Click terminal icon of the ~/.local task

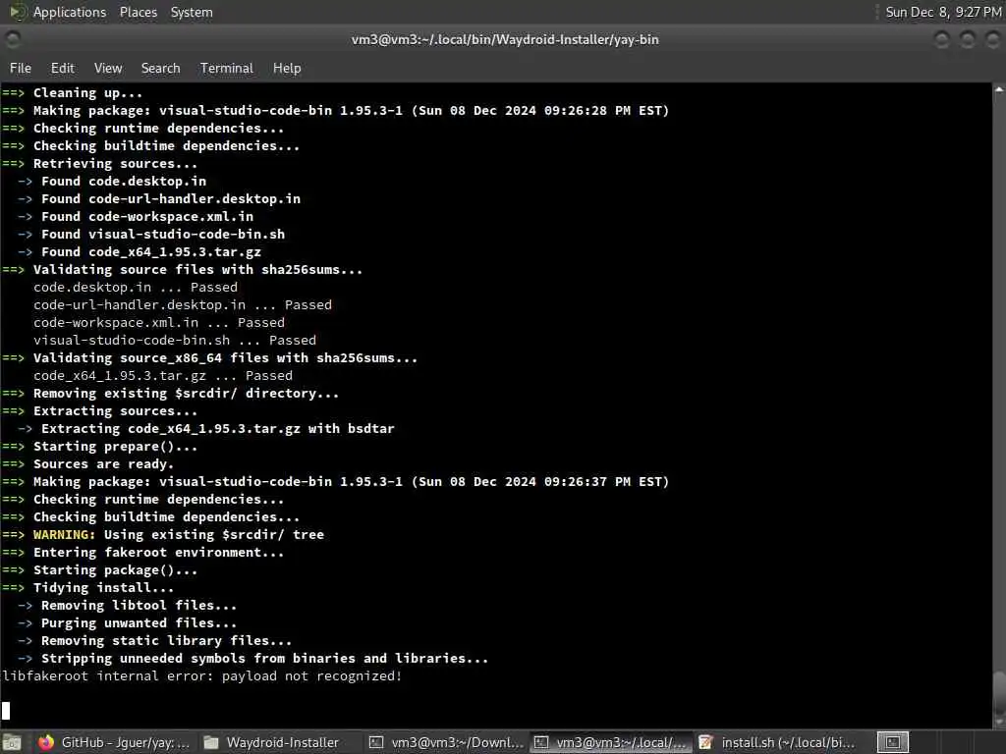(x=541, y=742)
